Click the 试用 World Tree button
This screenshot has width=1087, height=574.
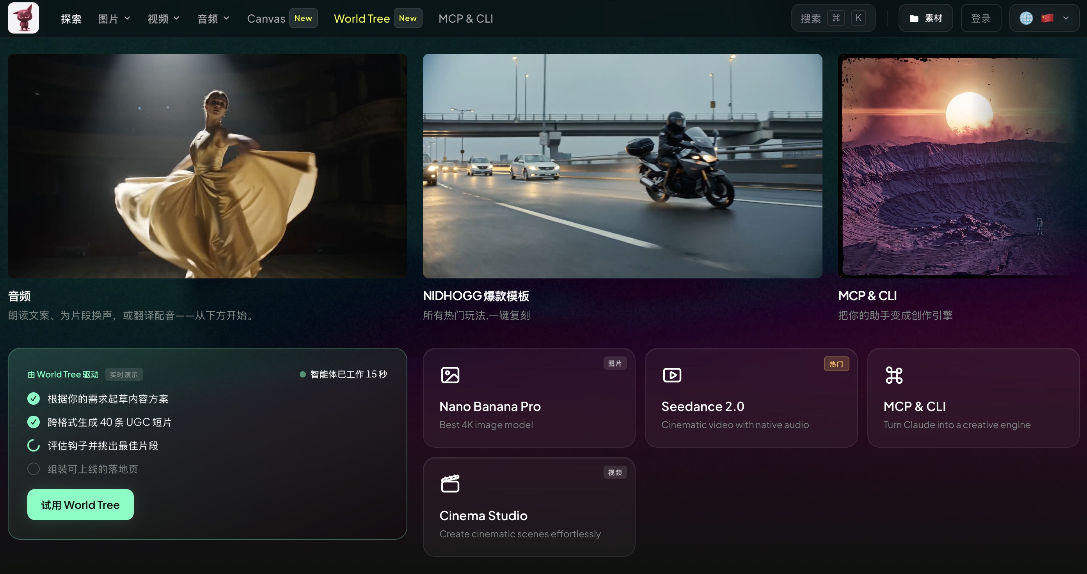pos(80,505)
